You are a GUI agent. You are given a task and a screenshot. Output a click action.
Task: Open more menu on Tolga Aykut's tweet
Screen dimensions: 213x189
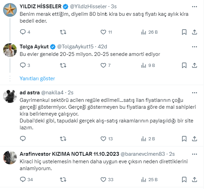click(194, 46)
